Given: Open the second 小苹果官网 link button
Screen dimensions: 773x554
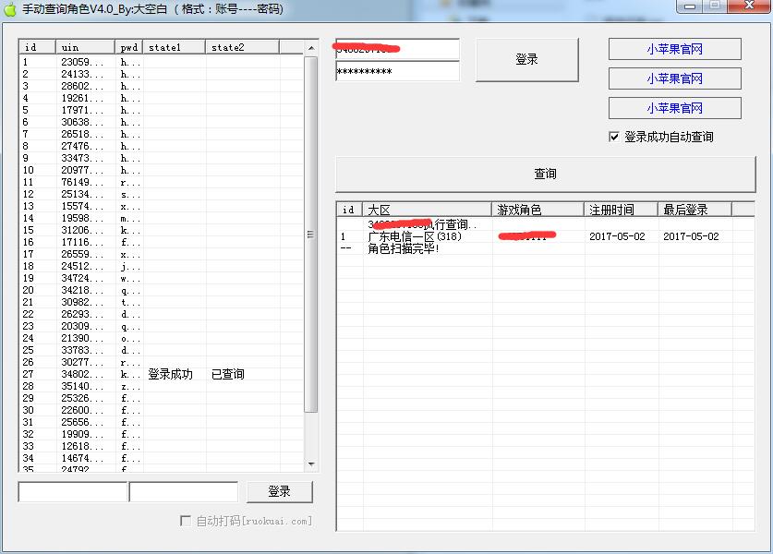Looking at the screenshot, I should (x=674, y=78).
